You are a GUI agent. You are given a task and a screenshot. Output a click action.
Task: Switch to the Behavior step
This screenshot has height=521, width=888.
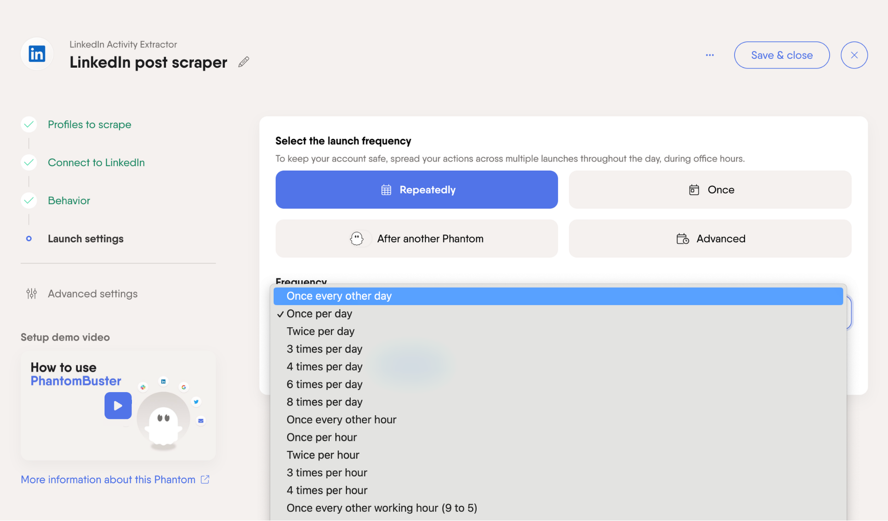click(68, 200)
